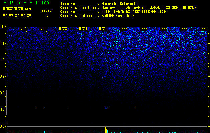Select the ICOM IC-575 receiver text

(134, 12)
